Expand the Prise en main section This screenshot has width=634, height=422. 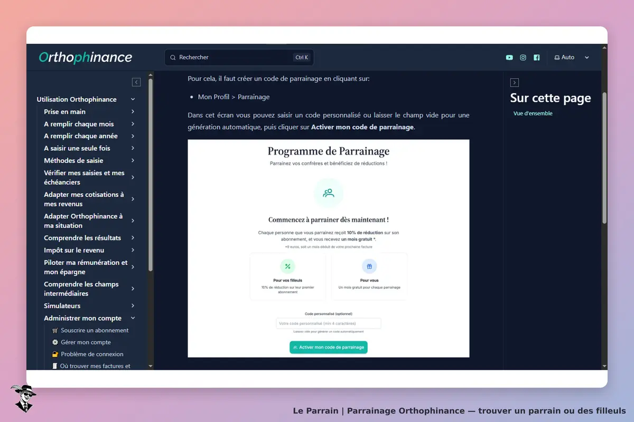pyautogui.click(x=133, y=112)
